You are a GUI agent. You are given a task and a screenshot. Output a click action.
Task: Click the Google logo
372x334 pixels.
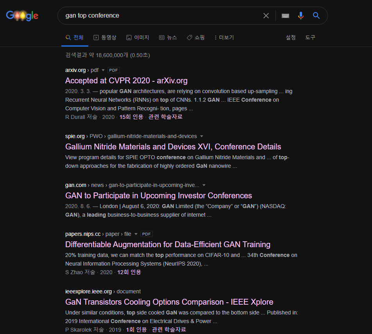click(22, 16)
